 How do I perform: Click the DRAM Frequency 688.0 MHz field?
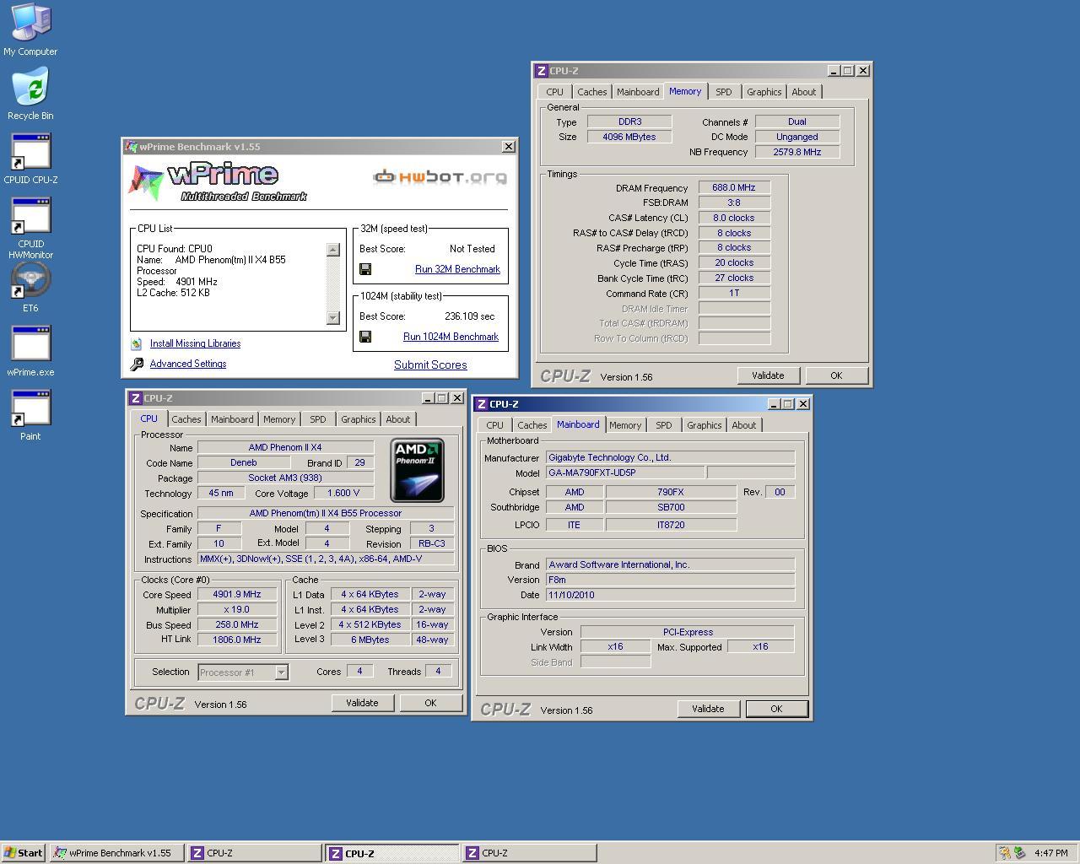coord(734,187)
